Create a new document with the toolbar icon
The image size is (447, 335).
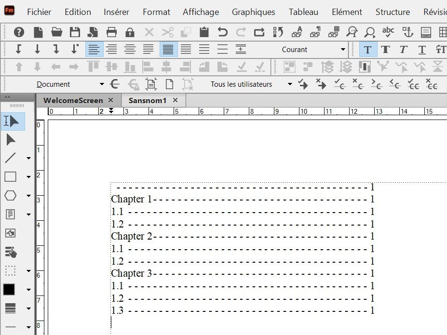38,32
